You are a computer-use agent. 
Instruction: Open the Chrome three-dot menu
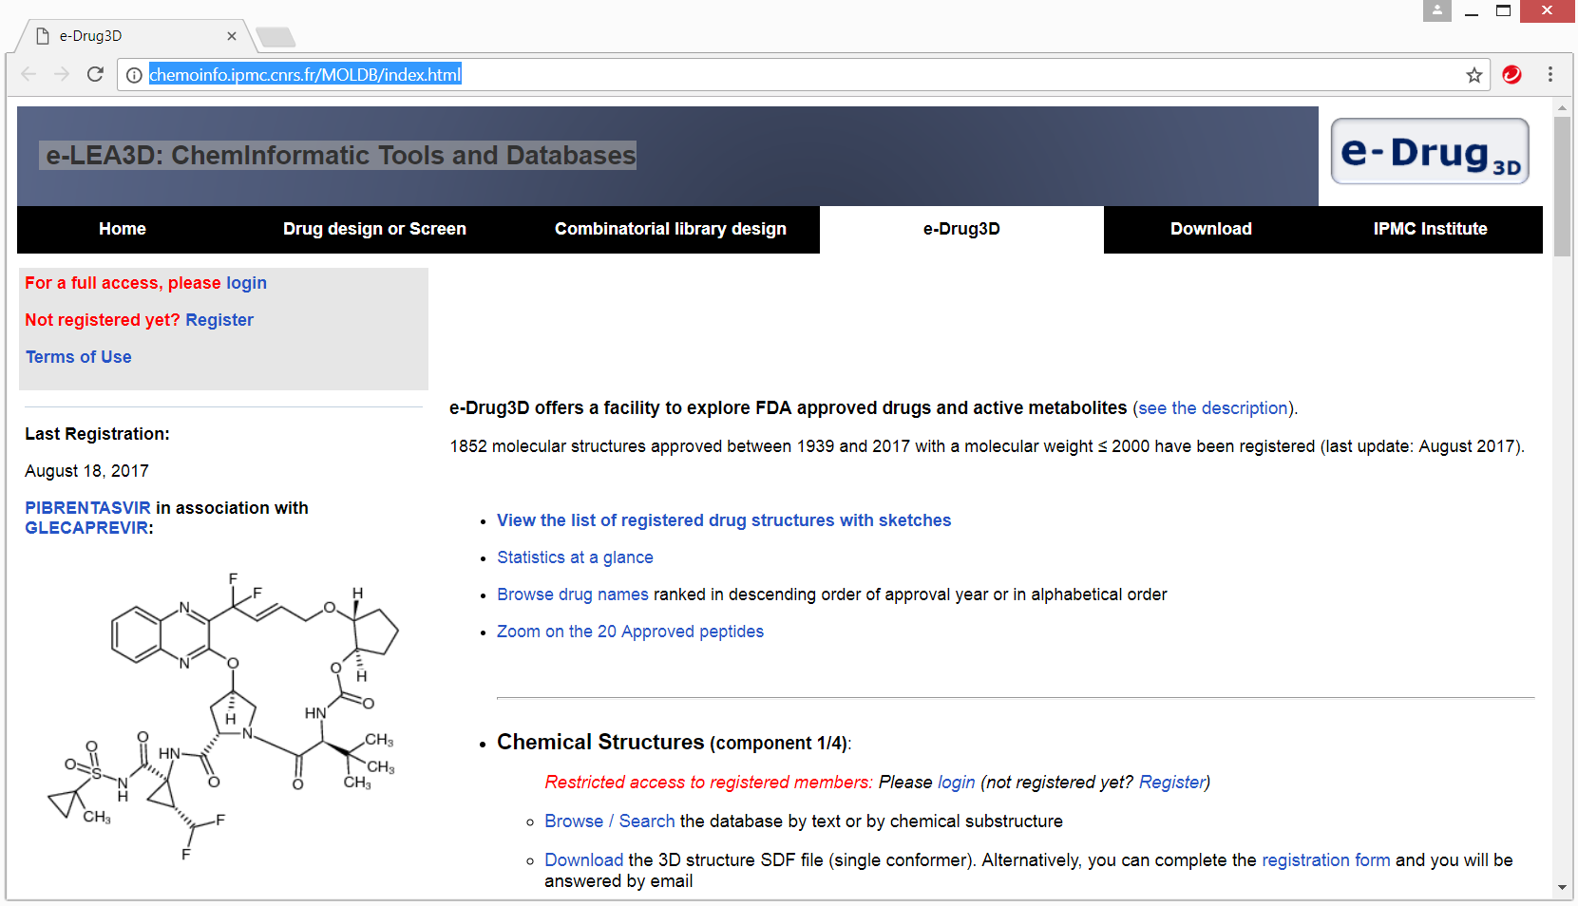click(x=1550, y=74)
